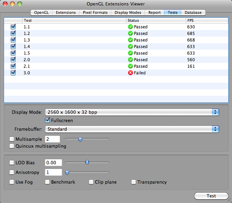Sort by the FPS column header
The height and width of the screenshot is (203, 232).
(x=207, y=20)
